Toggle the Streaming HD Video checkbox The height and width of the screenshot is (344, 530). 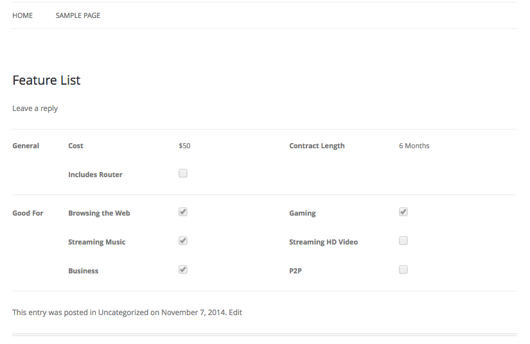[x=403, y=241]
